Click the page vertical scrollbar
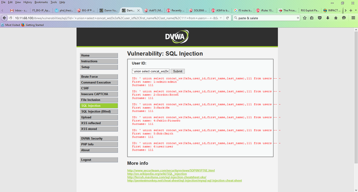This screenshot has height=192, width=358. click(356, 98)
